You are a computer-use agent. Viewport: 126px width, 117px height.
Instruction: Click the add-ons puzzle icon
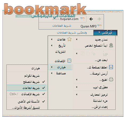69,61
